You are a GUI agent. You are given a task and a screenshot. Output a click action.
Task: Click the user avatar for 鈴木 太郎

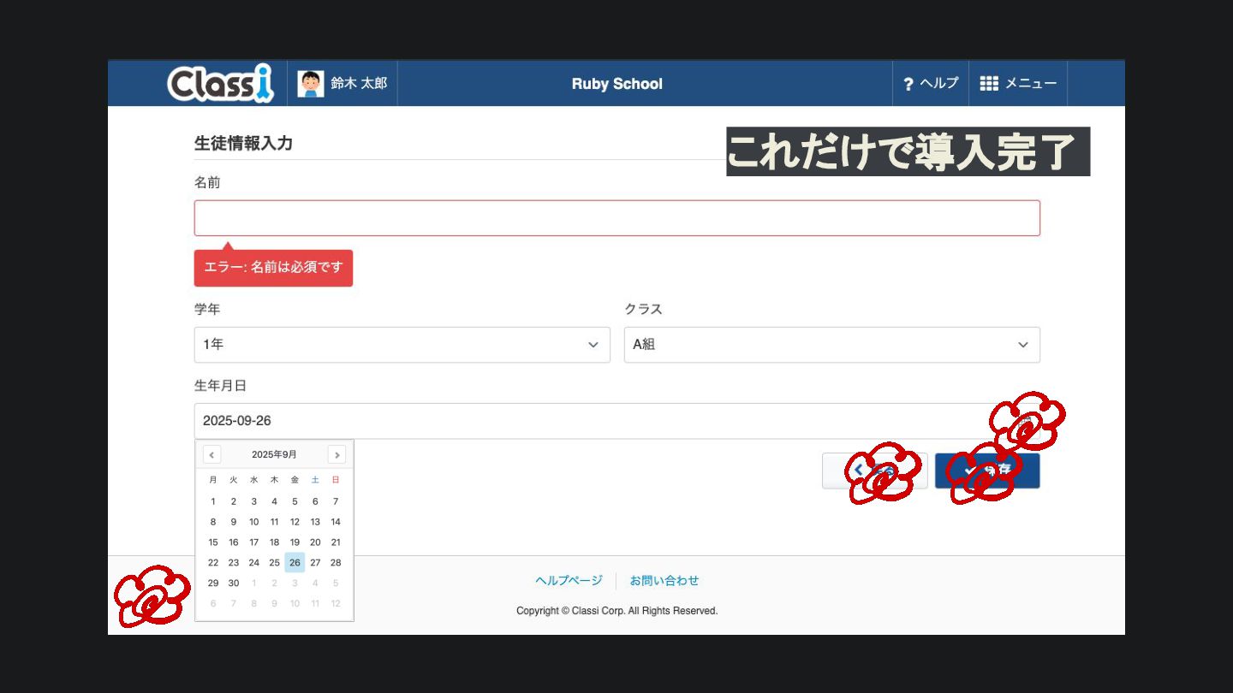(x=311, y=83)
